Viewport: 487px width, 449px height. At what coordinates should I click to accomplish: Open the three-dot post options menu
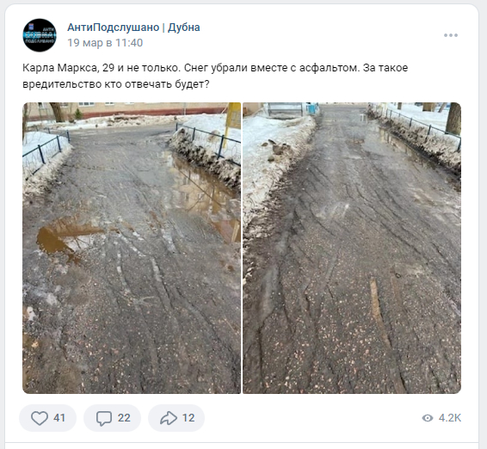point(451,35)
